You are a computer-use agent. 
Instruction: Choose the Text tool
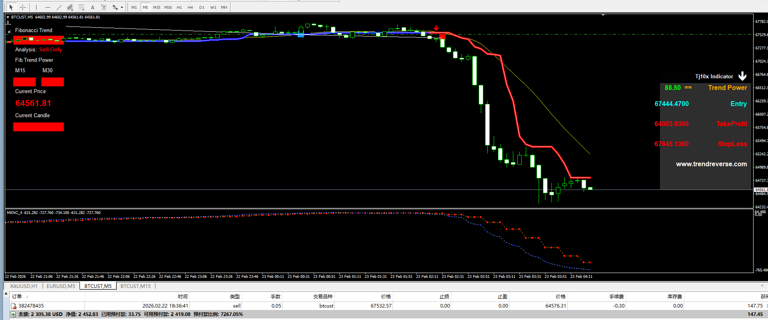coord(93,7)
